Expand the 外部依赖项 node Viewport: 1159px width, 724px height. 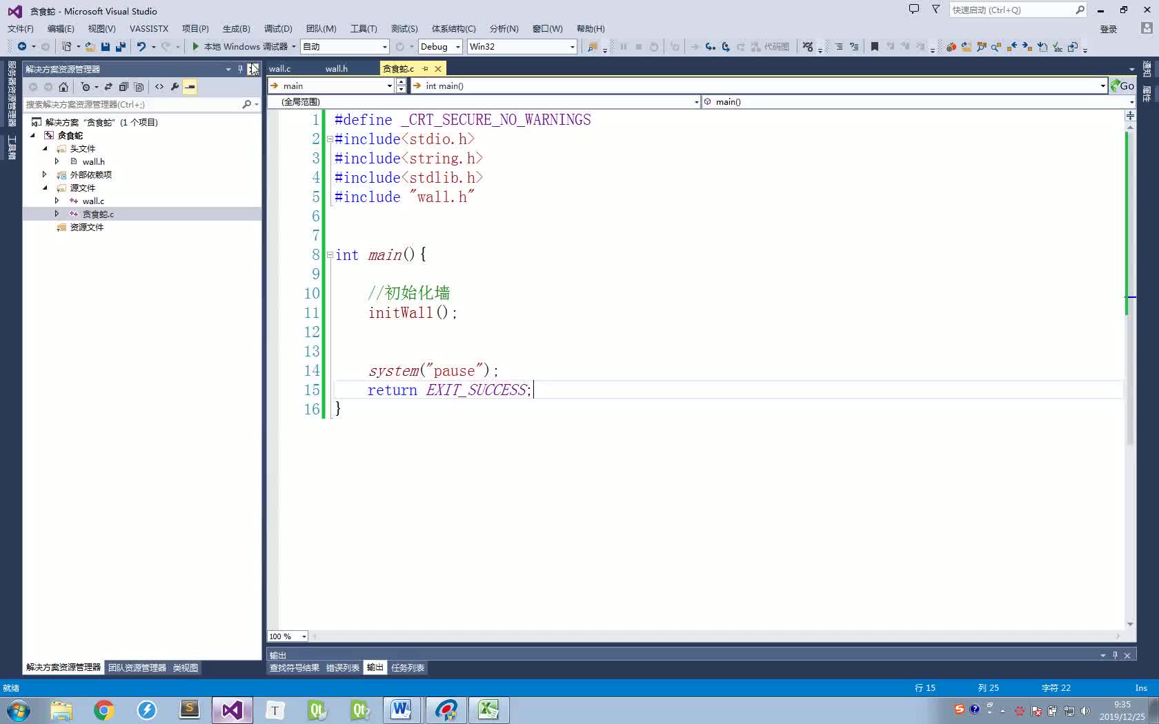pos(45,174)
